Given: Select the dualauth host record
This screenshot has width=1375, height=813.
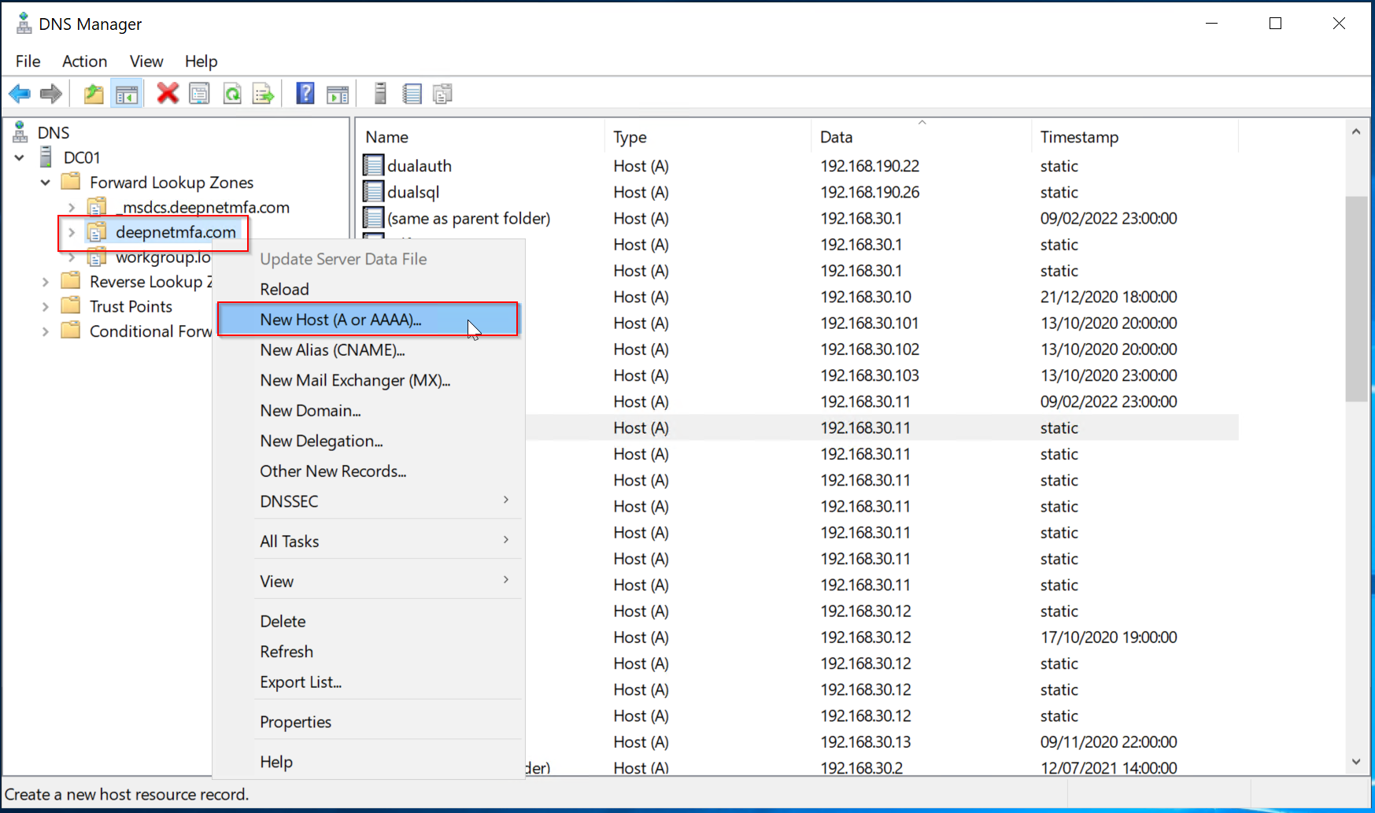Looking at the screenshot, I should 419,166.
